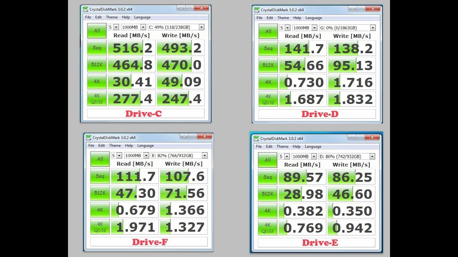Open Theme menu in the Drive-F window
458x257 pixels.
pyautogui.click(x=115, y=146)
